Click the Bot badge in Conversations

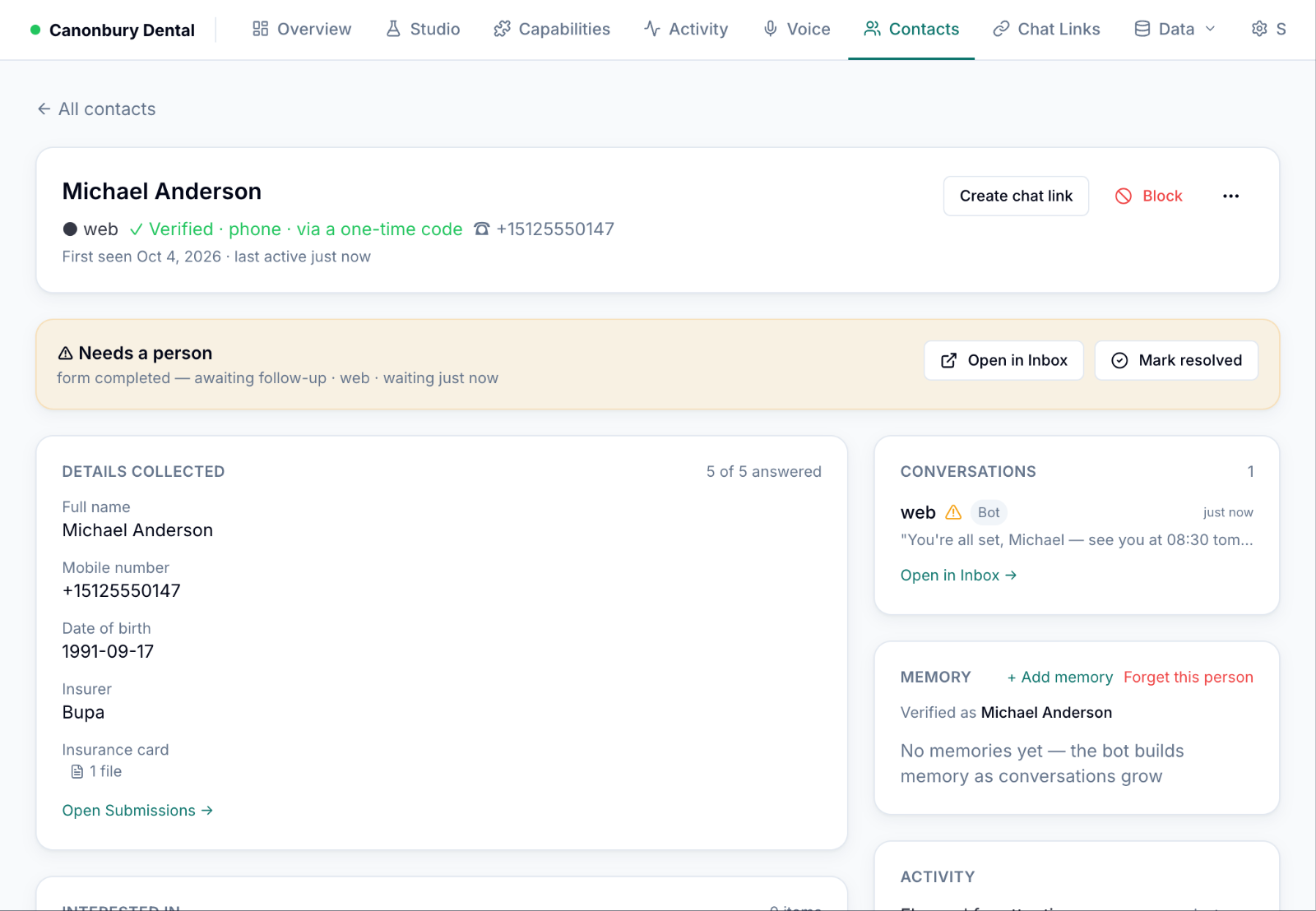[989, 512]
